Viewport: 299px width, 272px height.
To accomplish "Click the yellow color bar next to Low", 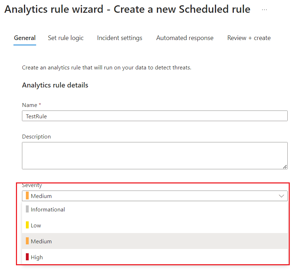I will pos(27,225).
